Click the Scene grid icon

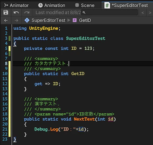(77, 5)
